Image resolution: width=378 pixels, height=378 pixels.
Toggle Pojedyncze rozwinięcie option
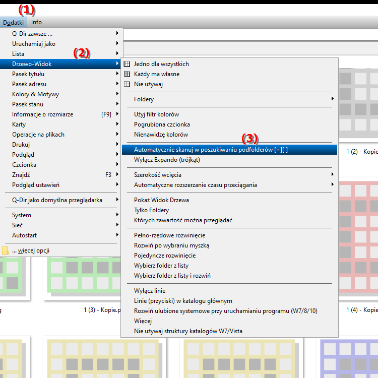click(x=229, y=256)
